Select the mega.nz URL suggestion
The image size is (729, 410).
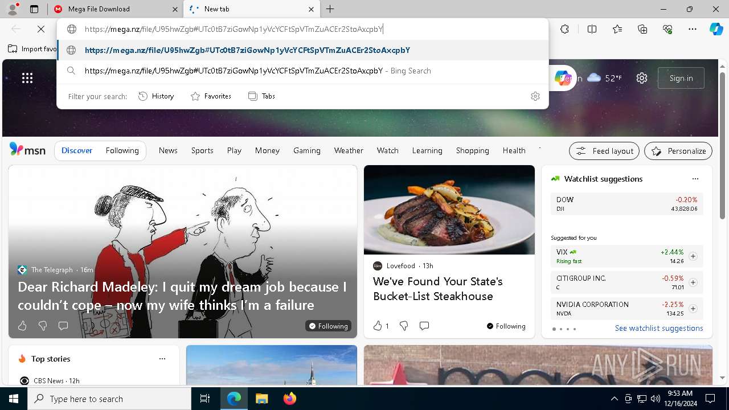coord(302,50)
